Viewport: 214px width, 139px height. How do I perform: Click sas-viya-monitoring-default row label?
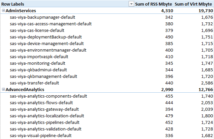38,63
